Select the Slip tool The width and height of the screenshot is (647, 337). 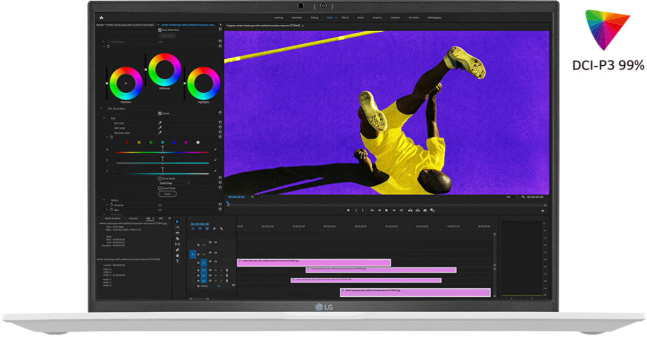click(x=177, y=244)
